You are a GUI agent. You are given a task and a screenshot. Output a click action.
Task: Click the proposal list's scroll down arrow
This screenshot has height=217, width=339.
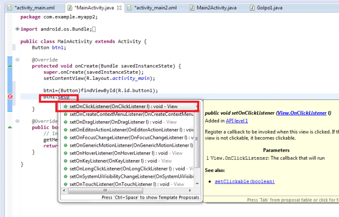click(x=197, y=184)
